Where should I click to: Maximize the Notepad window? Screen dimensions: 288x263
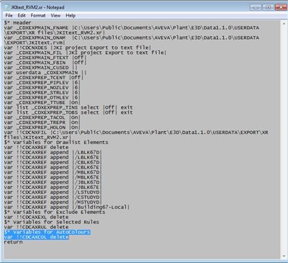tap(268, 7)
